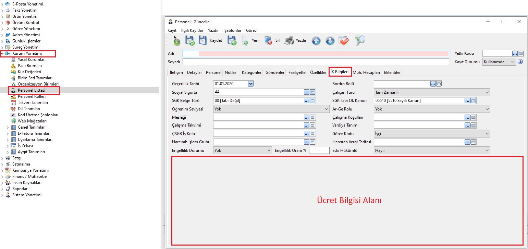Select Personel Rolleri in the tree
Viewport: 528px width, 249px height.
tap(32, 96)
